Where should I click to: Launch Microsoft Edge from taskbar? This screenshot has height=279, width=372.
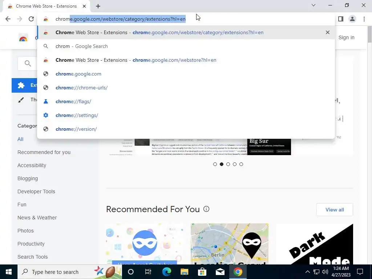tap(167, 272)
